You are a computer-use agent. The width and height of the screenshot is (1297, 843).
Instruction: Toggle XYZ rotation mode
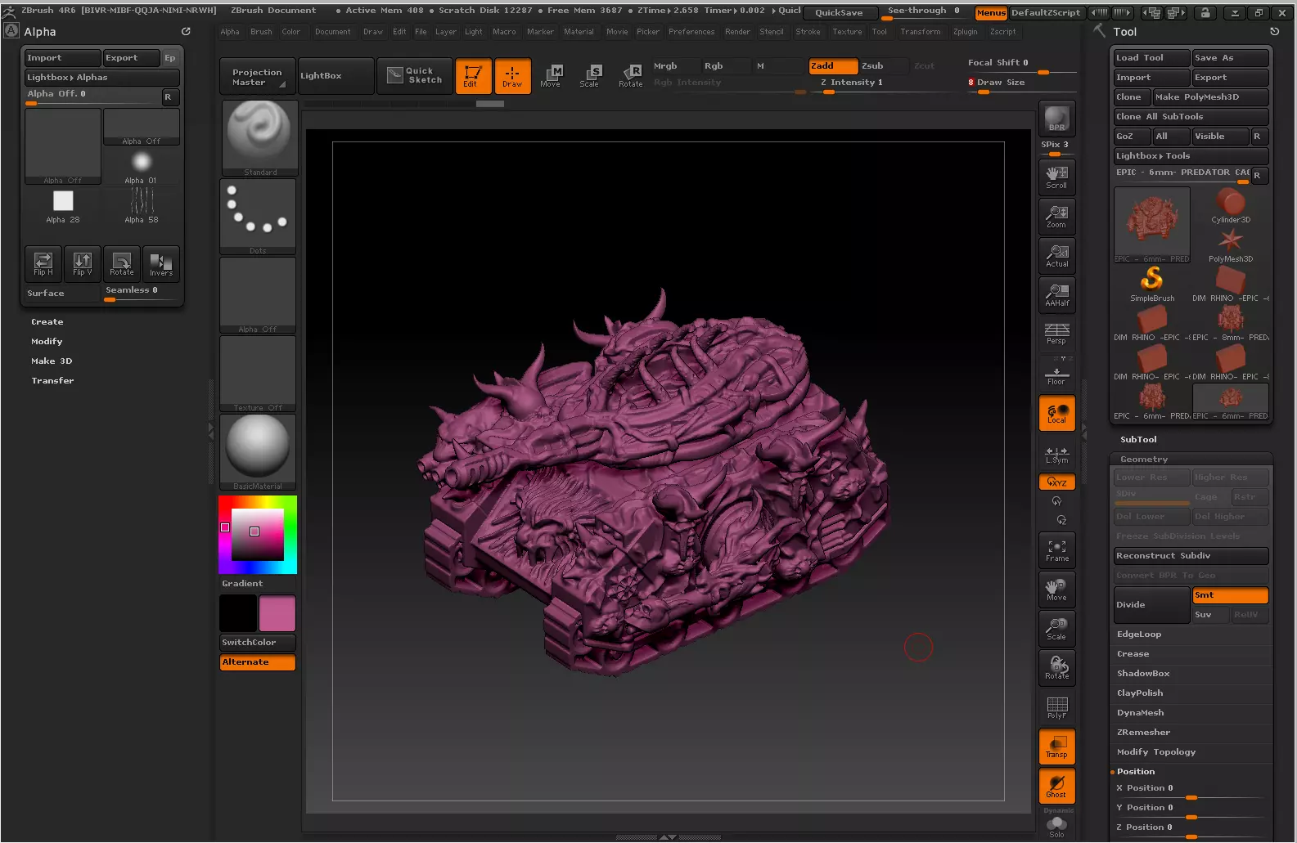(x=1056, y=482)
